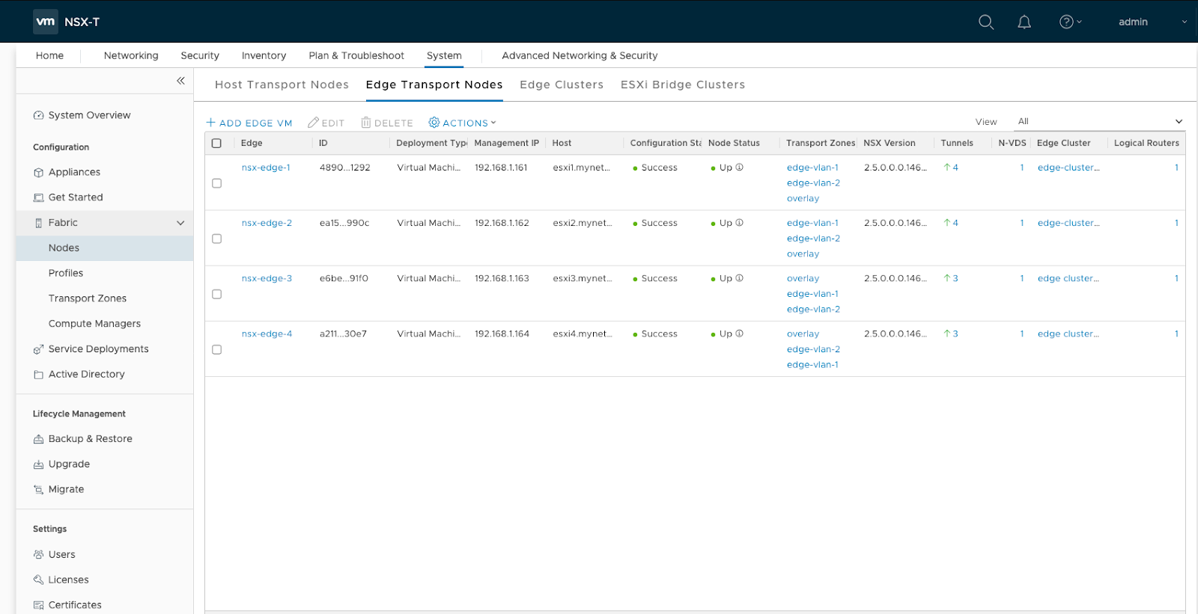Open the search magnifier icon
The width and height of the screenshot is (1198, 614).
(x=986, y=22)
